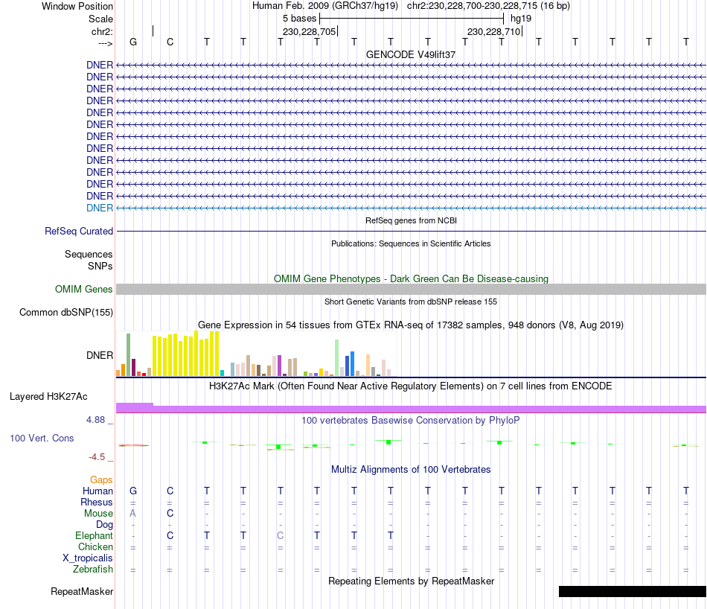Click the light-blue DNER transcript label
707x609 pixels.
point(100,208)
